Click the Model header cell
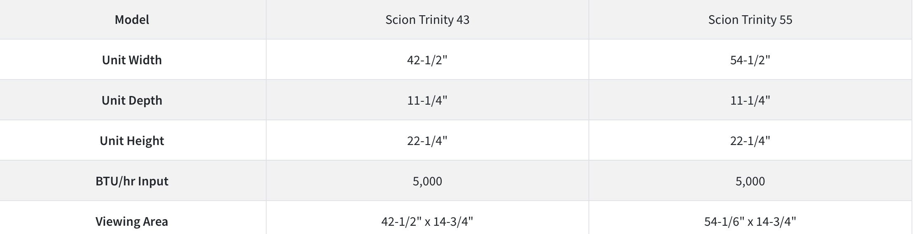The height and width of the screenshot is (234, 914). point(132,19)
